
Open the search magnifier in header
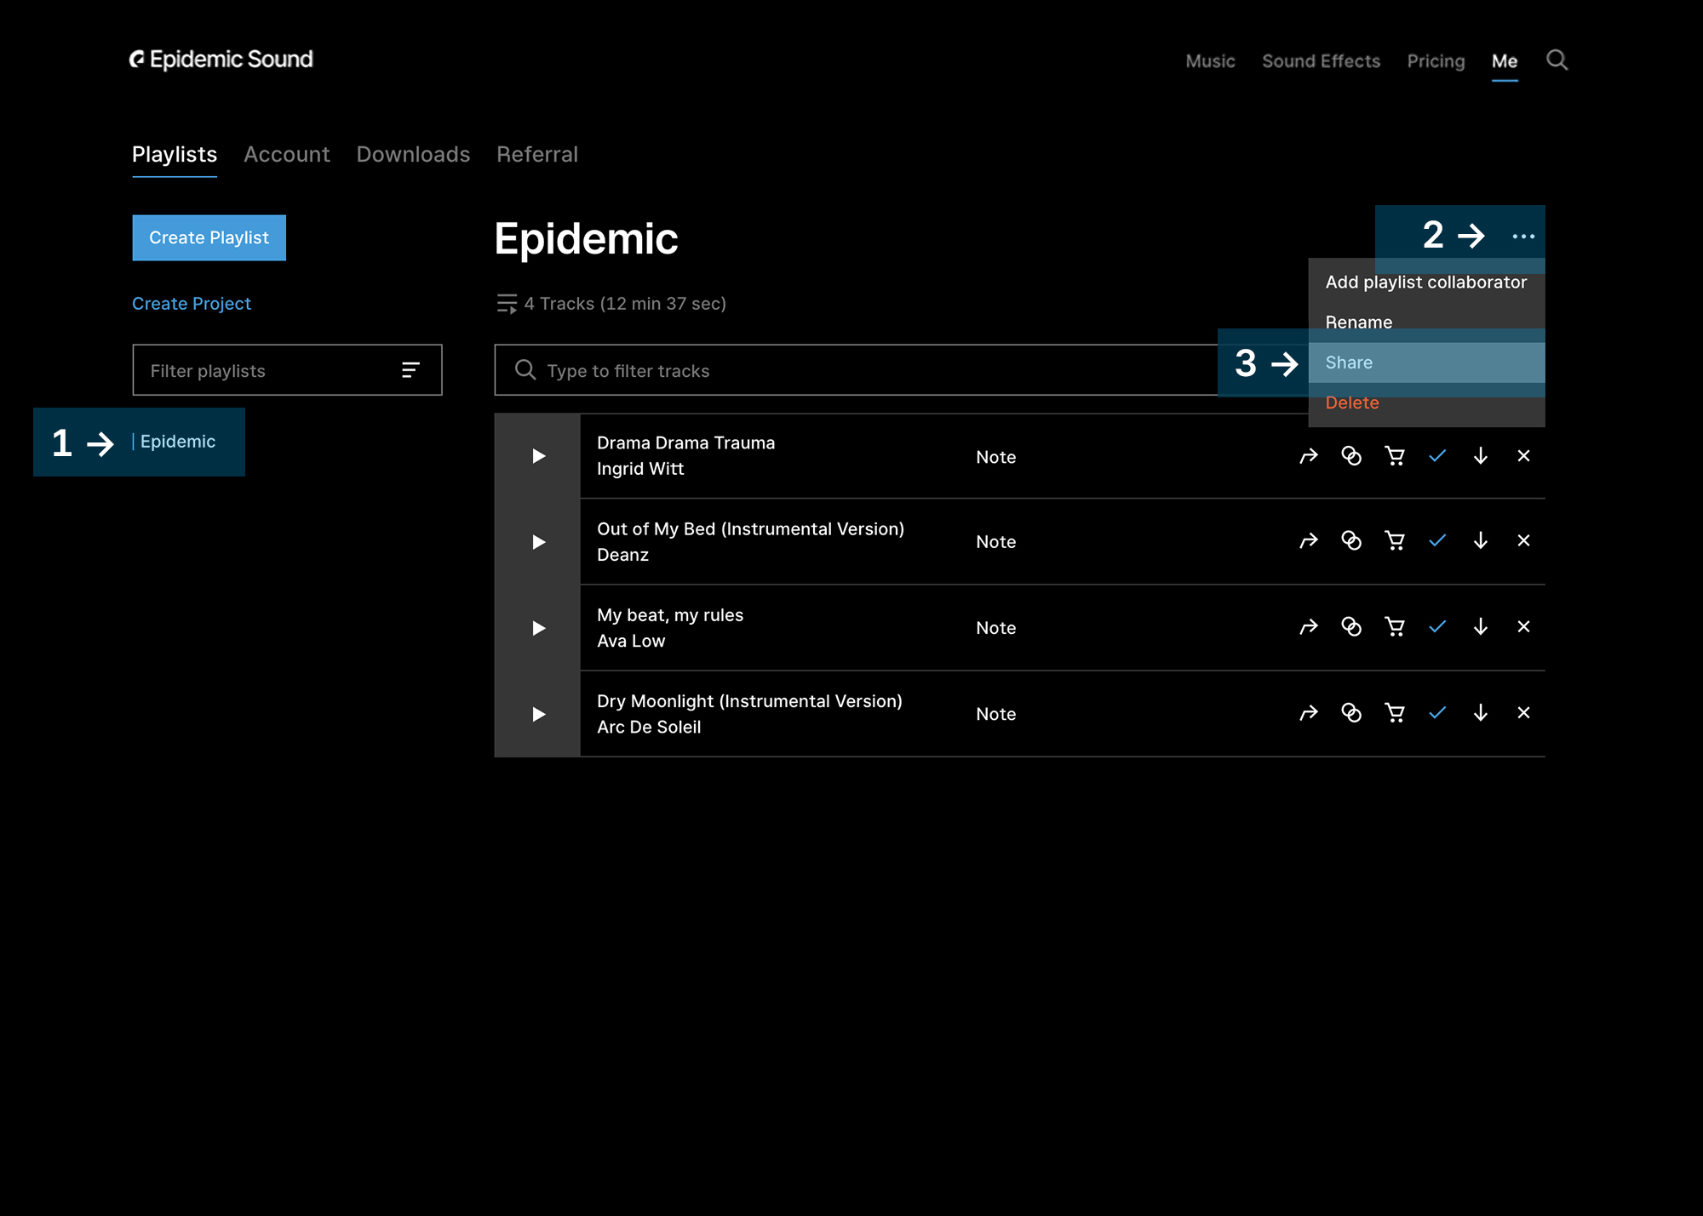point(1557,60)
